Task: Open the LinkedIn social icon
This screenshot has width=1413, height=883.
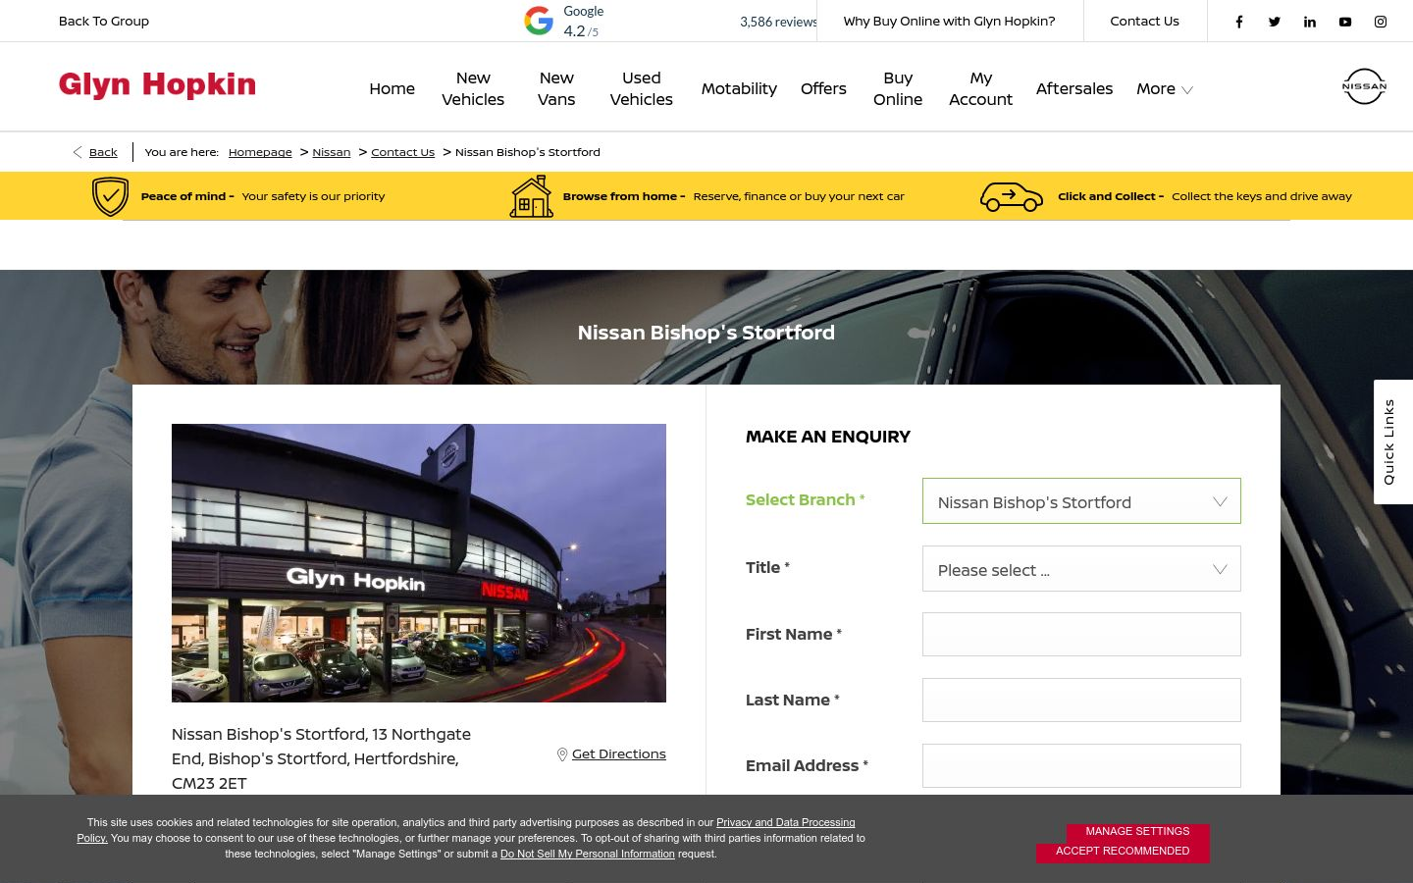Action: pyautogui.click(x=1310, y=22)
